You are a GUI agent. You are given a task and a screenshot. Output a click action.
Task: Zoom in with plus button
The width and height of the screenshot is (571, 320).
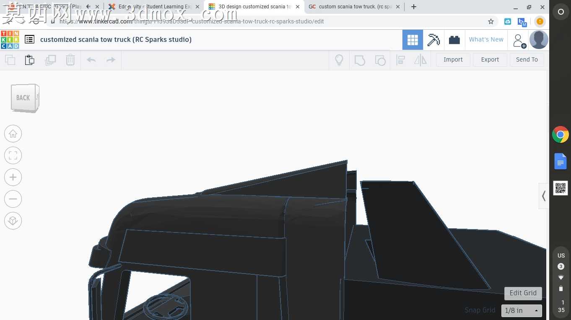click(13, 177)
